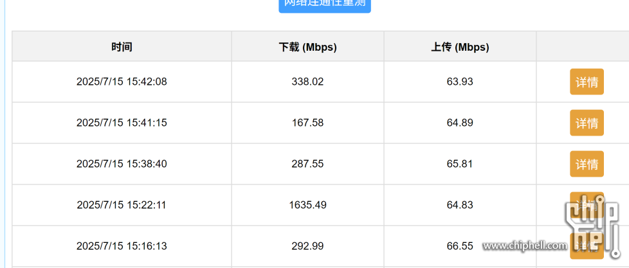Select the 2025/7/15 15:41:15 timestamp cell
The height and width of the screenshot is (268, 629).
point(122,123)
